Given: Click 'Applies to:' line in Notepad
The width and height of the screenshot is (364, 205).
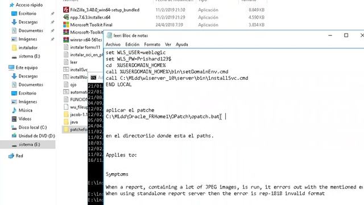Looking at the screenshot, I should click(121, 155).
